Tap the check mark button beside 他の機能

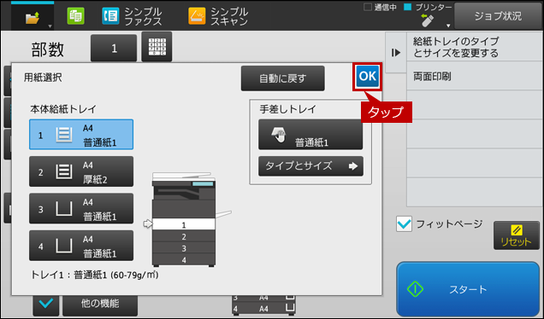click(46, 304)
